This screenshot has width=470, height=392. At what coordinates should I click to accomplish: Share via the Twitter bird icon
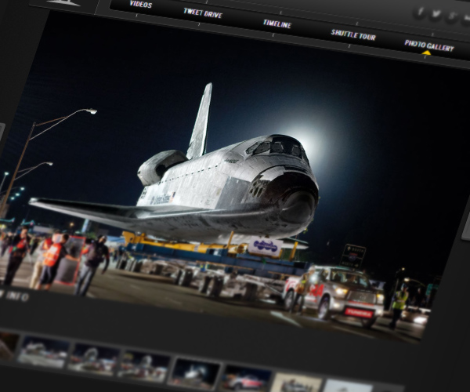click(436, 14)
